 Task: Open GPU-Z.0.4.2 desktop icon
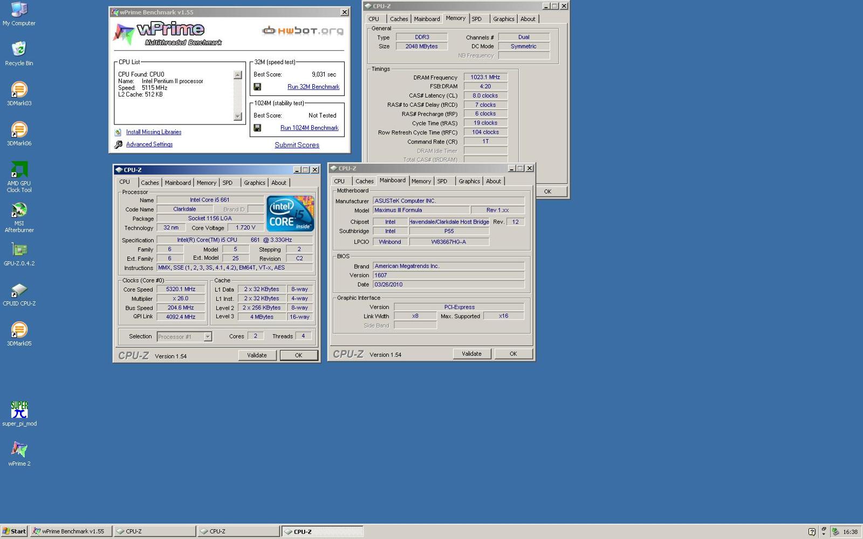[x=19, y=254]
